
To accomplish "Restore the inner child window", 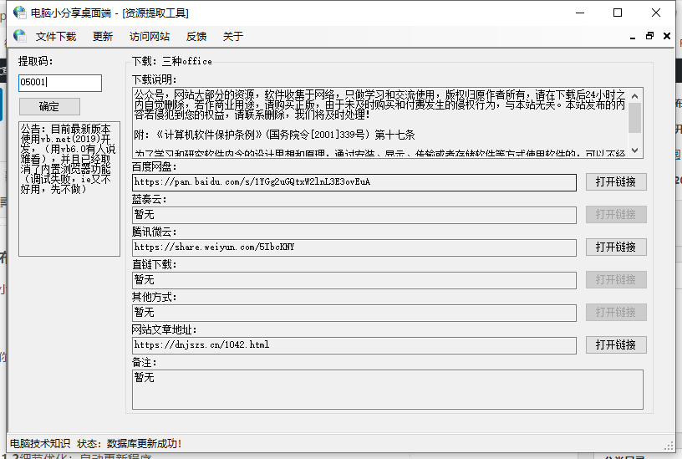I will (649, 36).
